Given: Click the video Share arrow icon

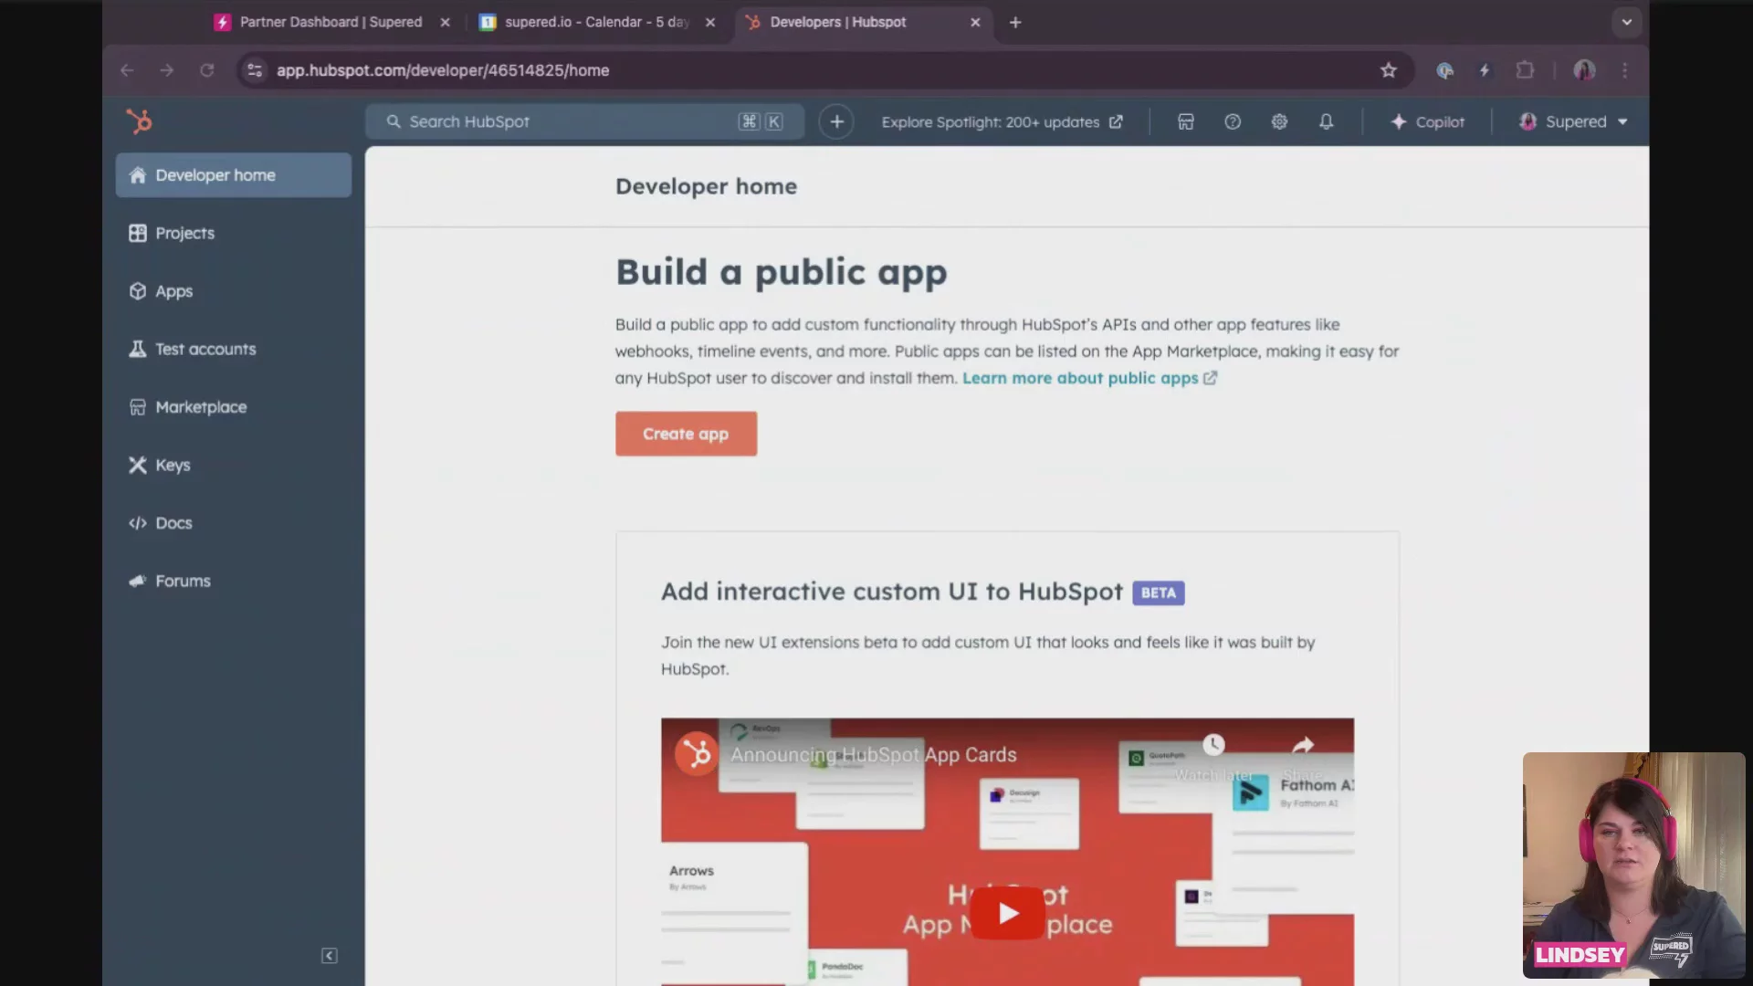Looking at the screenshot, I should pos(1303,745).
